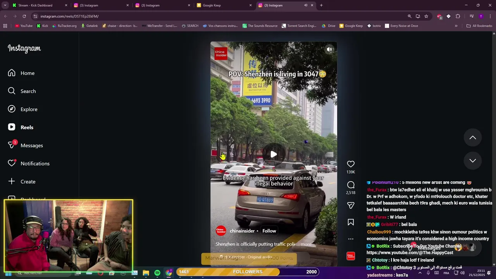Screen dimensions: 496x279
Task: Click the address bar URL field
Action: (217, 16)
